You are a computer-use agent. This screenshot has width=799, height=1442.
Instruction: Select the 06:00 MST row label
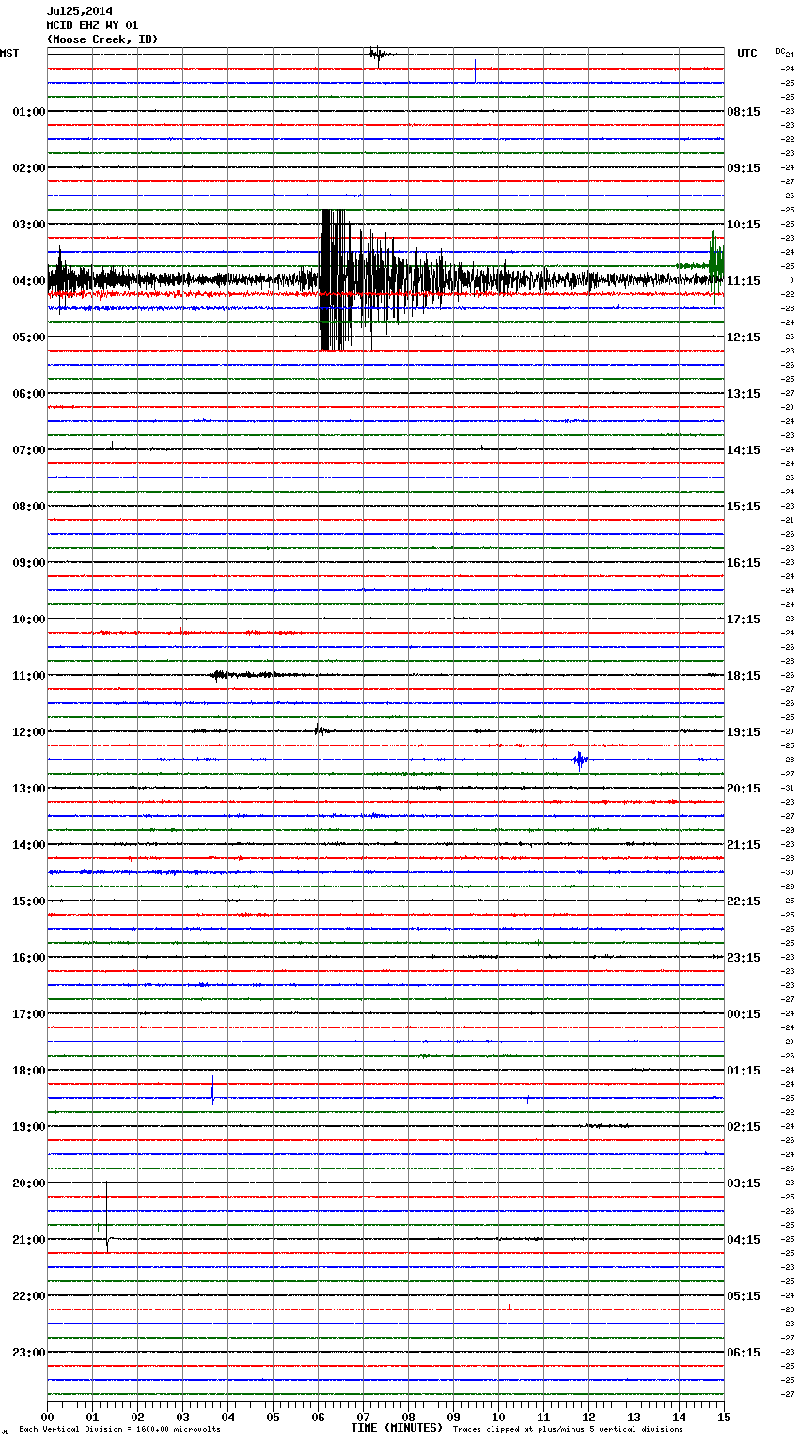click(29, 394)
